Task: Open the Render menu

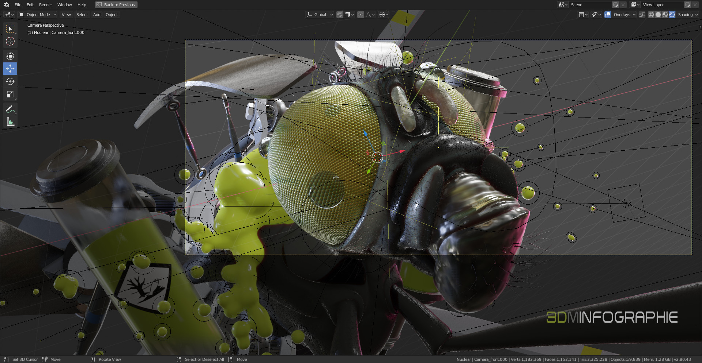Action: pyautogui.click(x=46, y=5)
